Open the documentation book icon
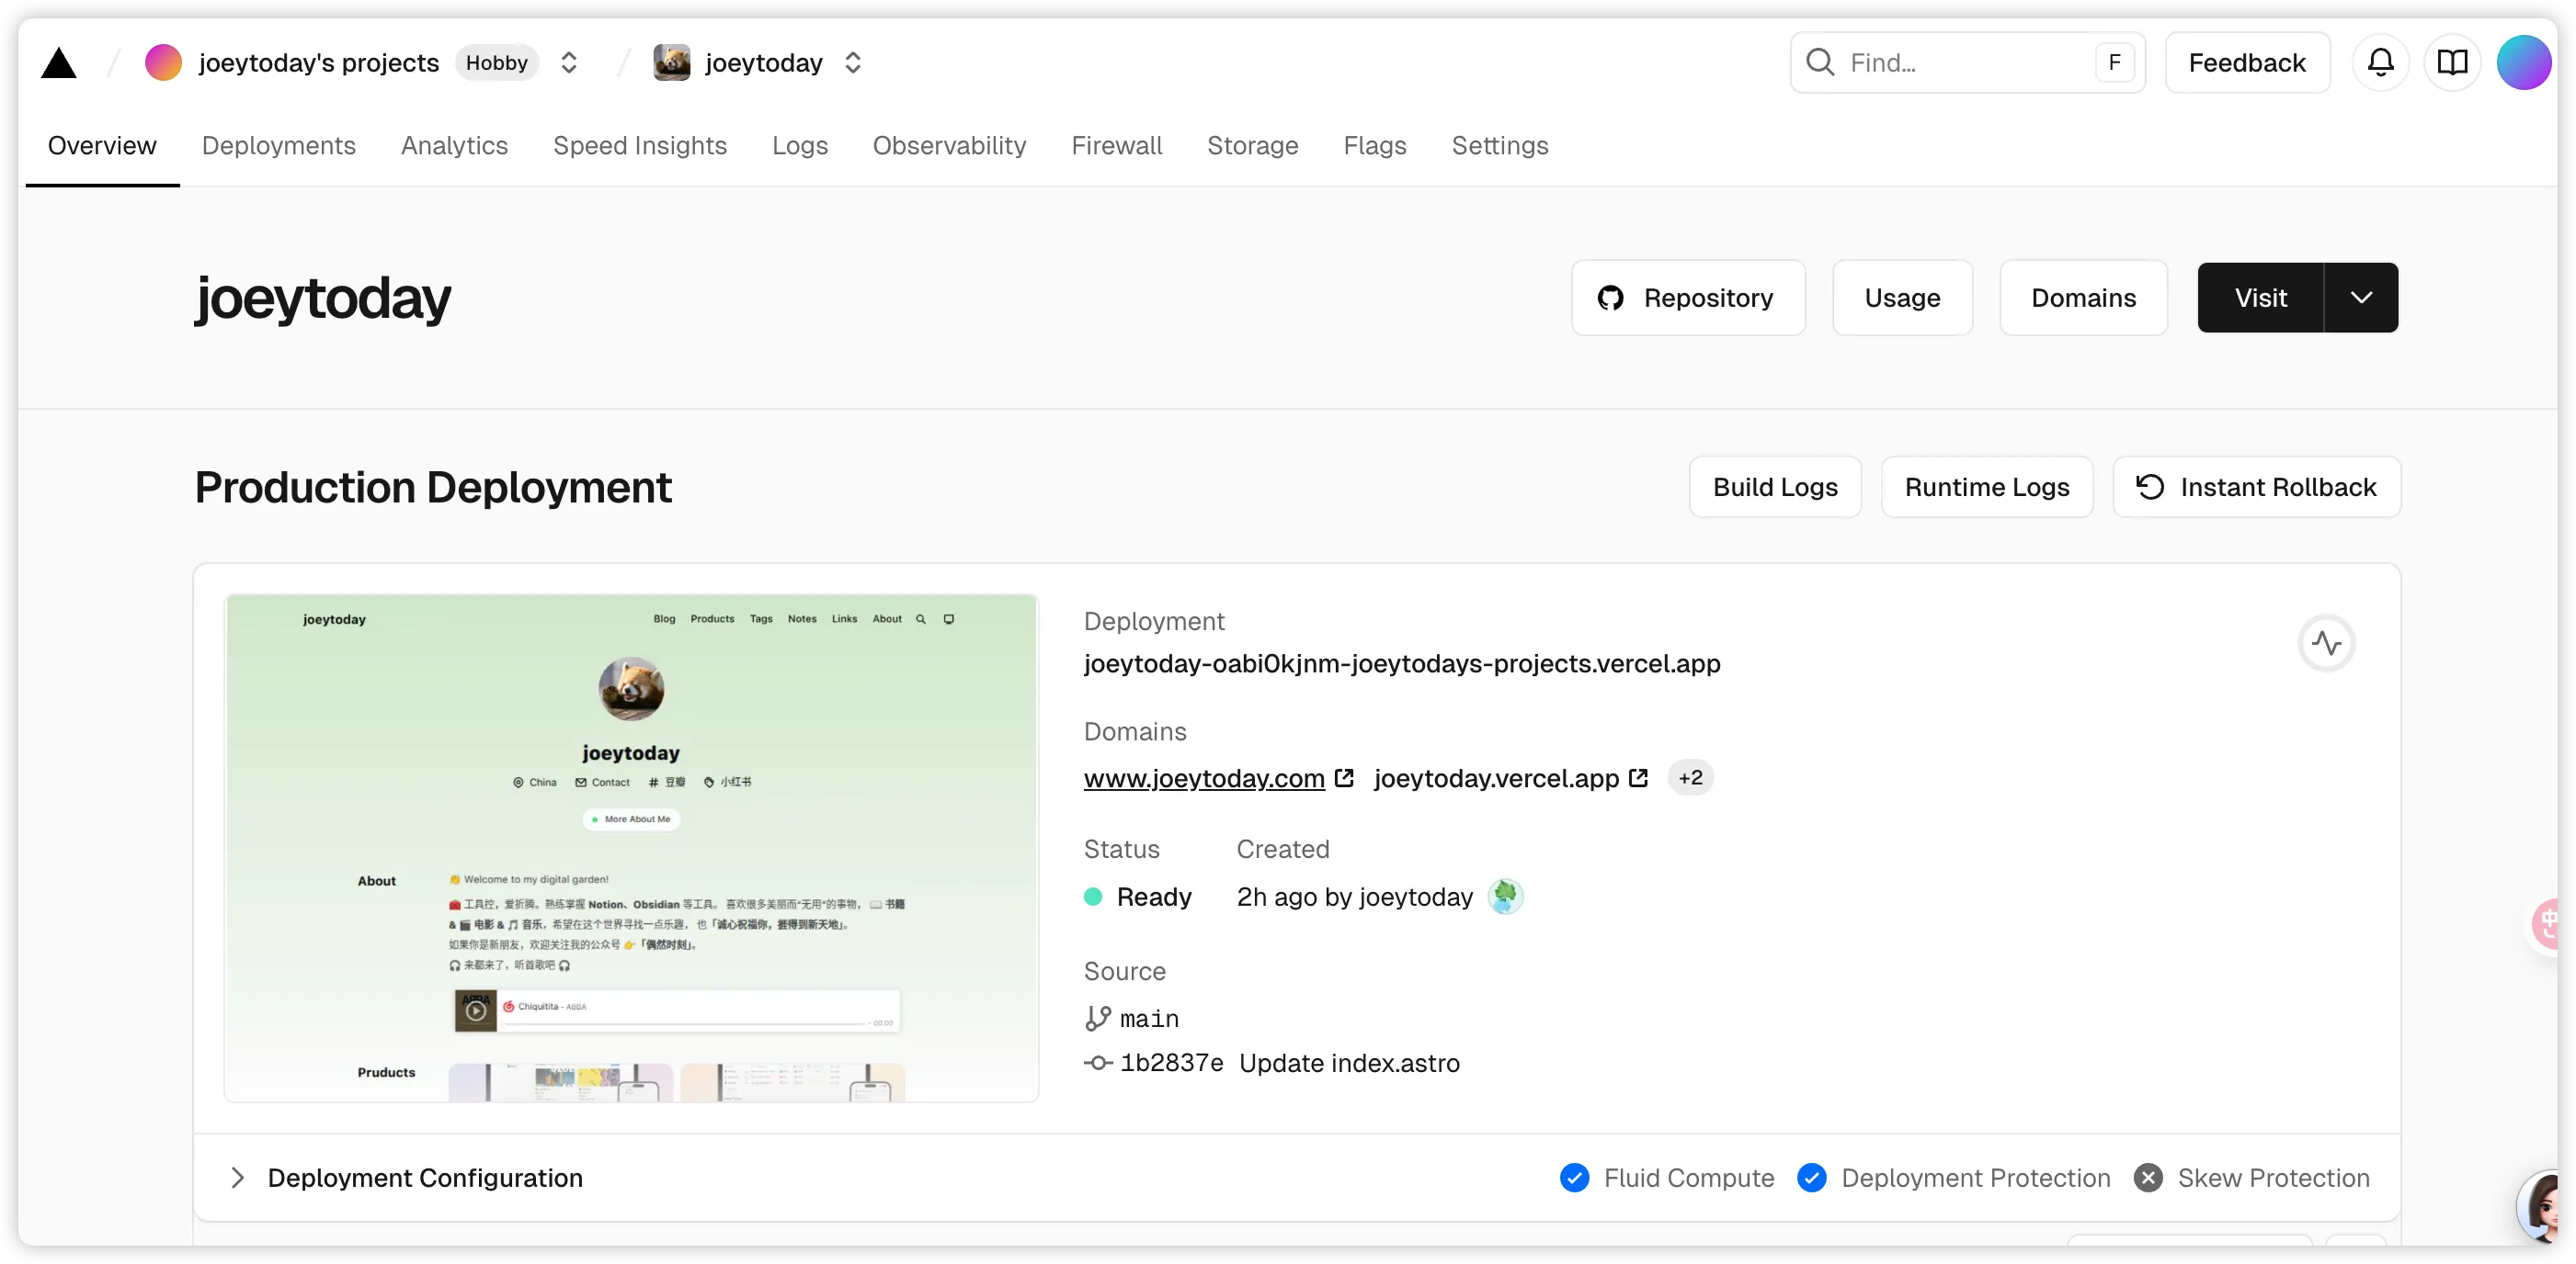 2452,63
